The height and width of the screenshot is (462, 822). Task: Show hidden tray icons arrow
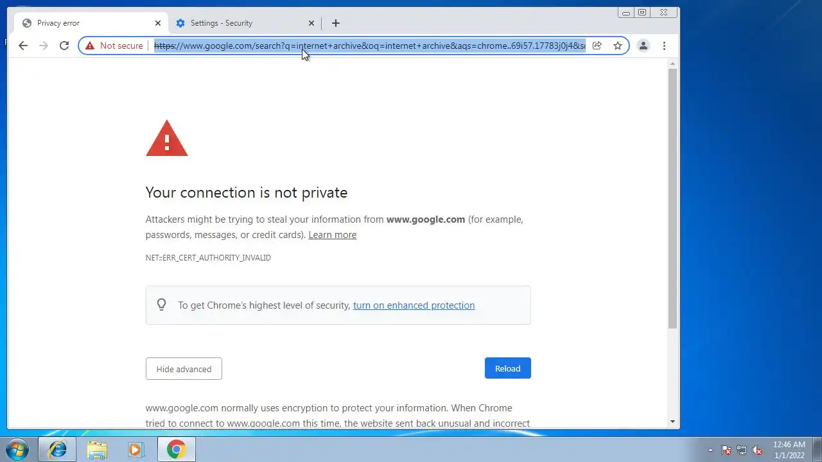coord(710,450)
